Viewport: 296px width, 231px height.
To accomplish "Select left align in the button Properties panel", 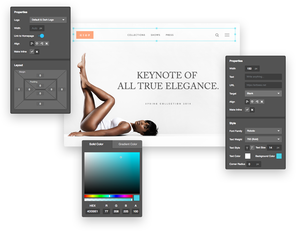I will (247, 102).
